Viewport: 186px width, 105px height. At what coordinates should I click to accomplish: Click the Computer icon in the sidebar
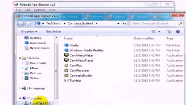(x=24, y=98)
